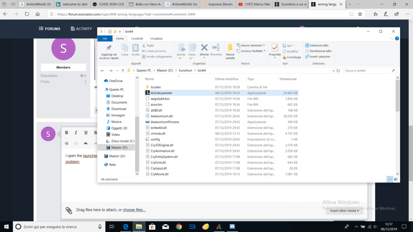Open the File menu in Explorer
This screenshot has width=413, height=232.
point(105,38)
